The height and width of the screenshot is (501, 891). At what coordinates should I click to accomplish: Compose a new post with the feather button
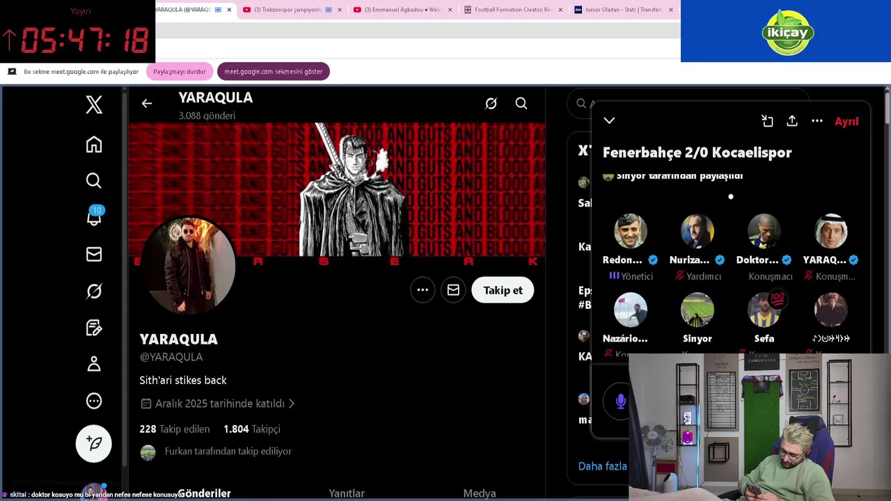pos(94,443)
